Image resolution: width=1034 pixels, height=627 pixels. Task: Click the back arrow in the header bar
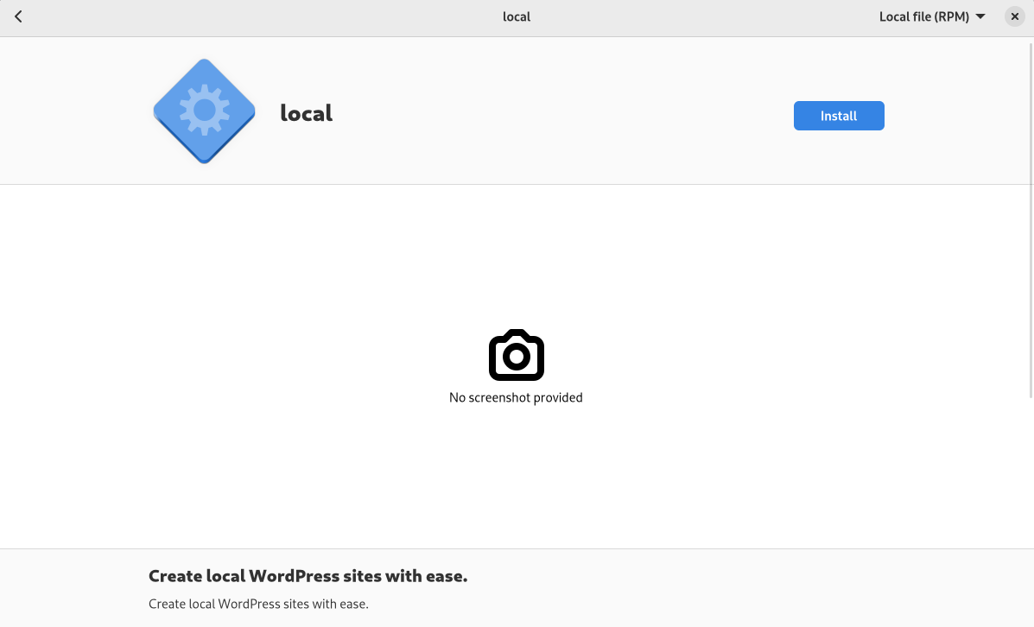[x=18, y=16]
